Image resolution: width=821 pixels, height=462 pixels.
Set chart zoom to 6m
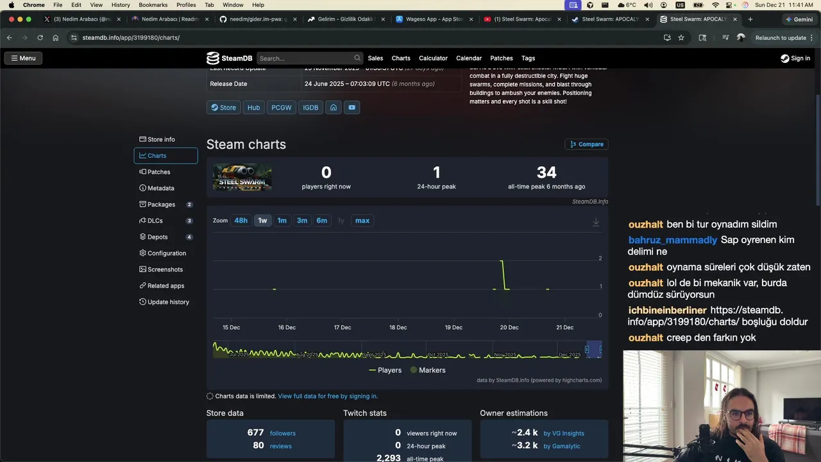[x=322, y=221]
